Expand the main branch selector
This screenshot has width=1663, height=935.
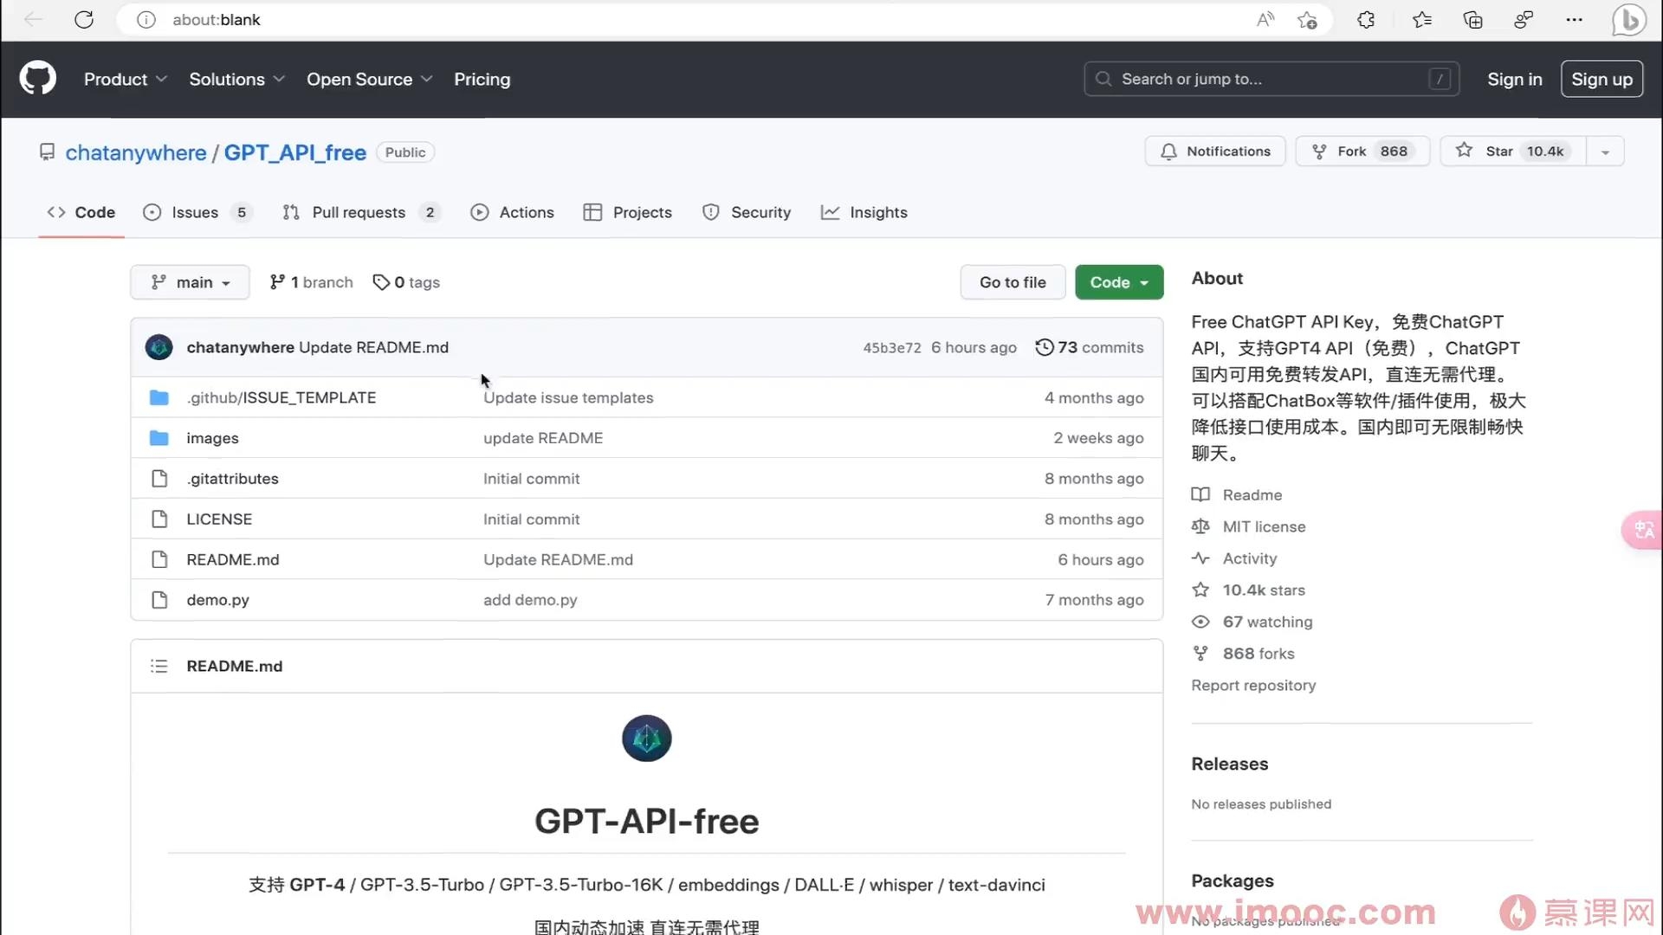point(190,282)
